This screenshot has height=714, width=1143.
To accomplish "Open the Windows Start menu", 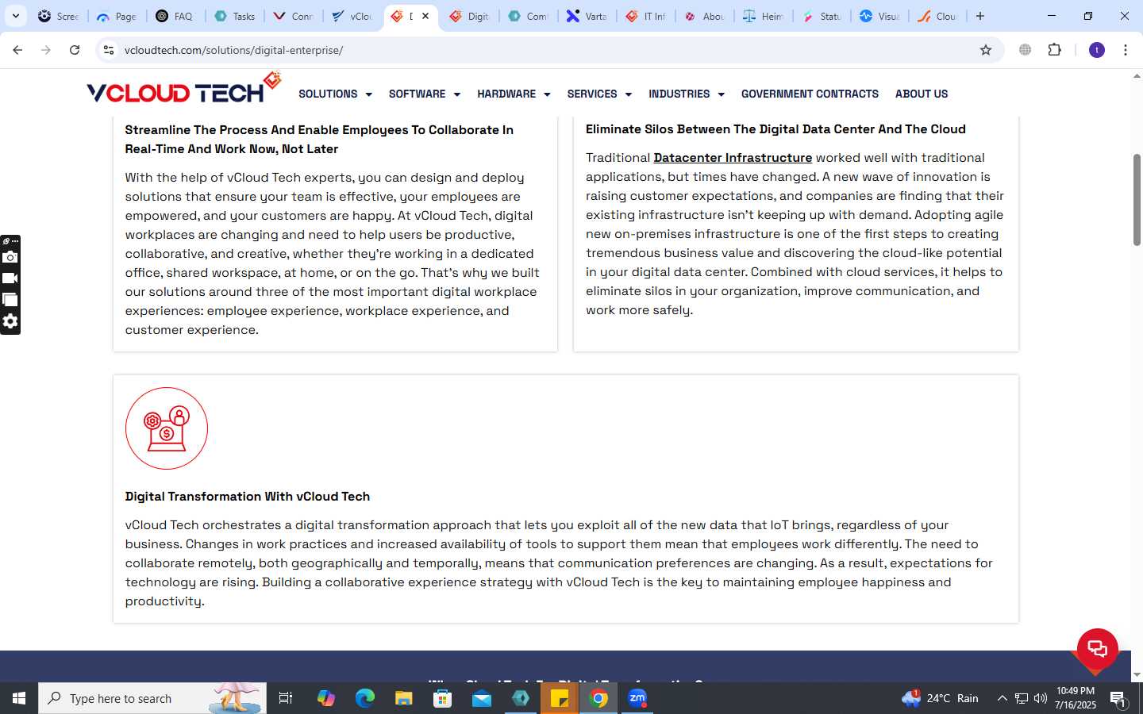I will tap(19, 698).
